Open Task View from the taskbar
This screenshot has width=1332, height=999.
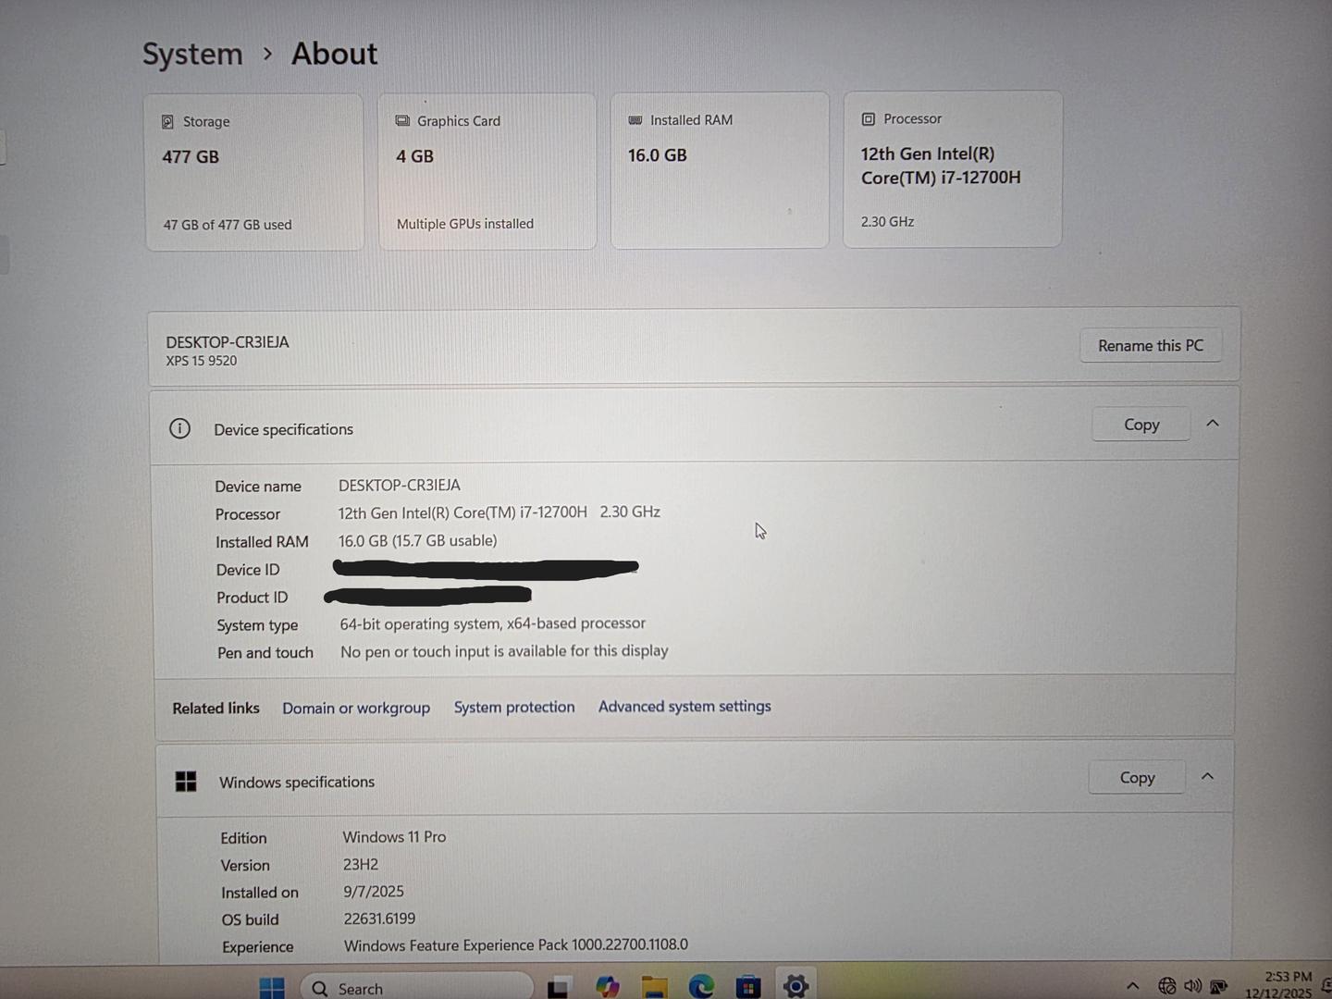[558, 988]
